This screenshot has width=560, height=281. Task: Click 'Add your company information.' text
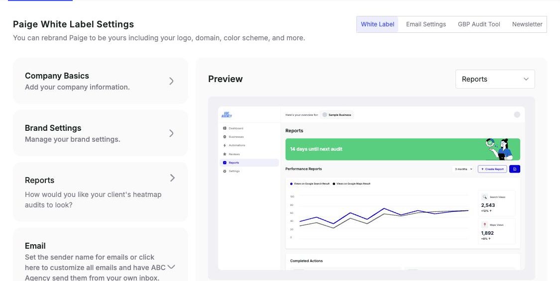77,87
